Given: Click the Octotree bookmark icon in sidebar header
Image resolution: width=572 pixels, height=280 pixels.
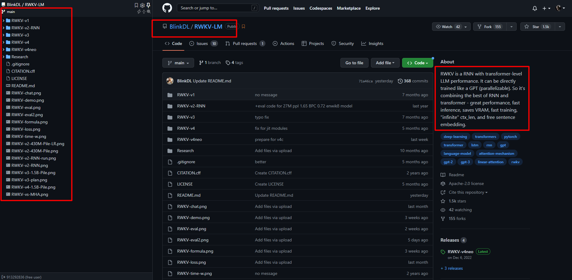Looking at the screenshot, I should coord(136,5).
